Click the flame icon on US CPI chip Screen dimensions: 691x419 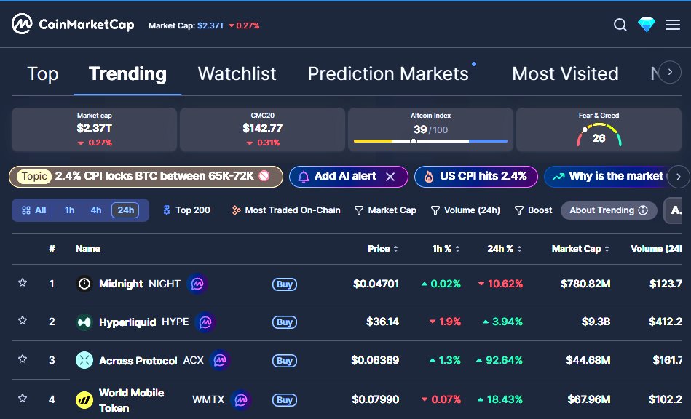pos(428,177)
